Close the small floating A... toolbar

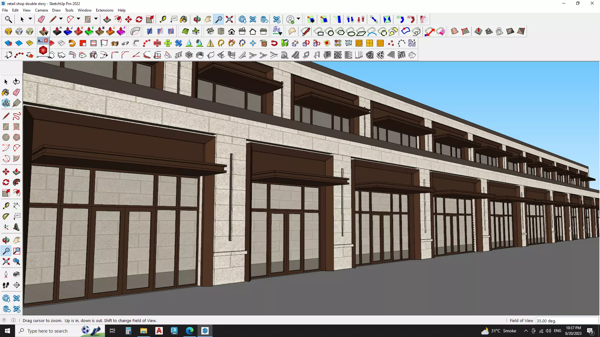click(46, 41)
